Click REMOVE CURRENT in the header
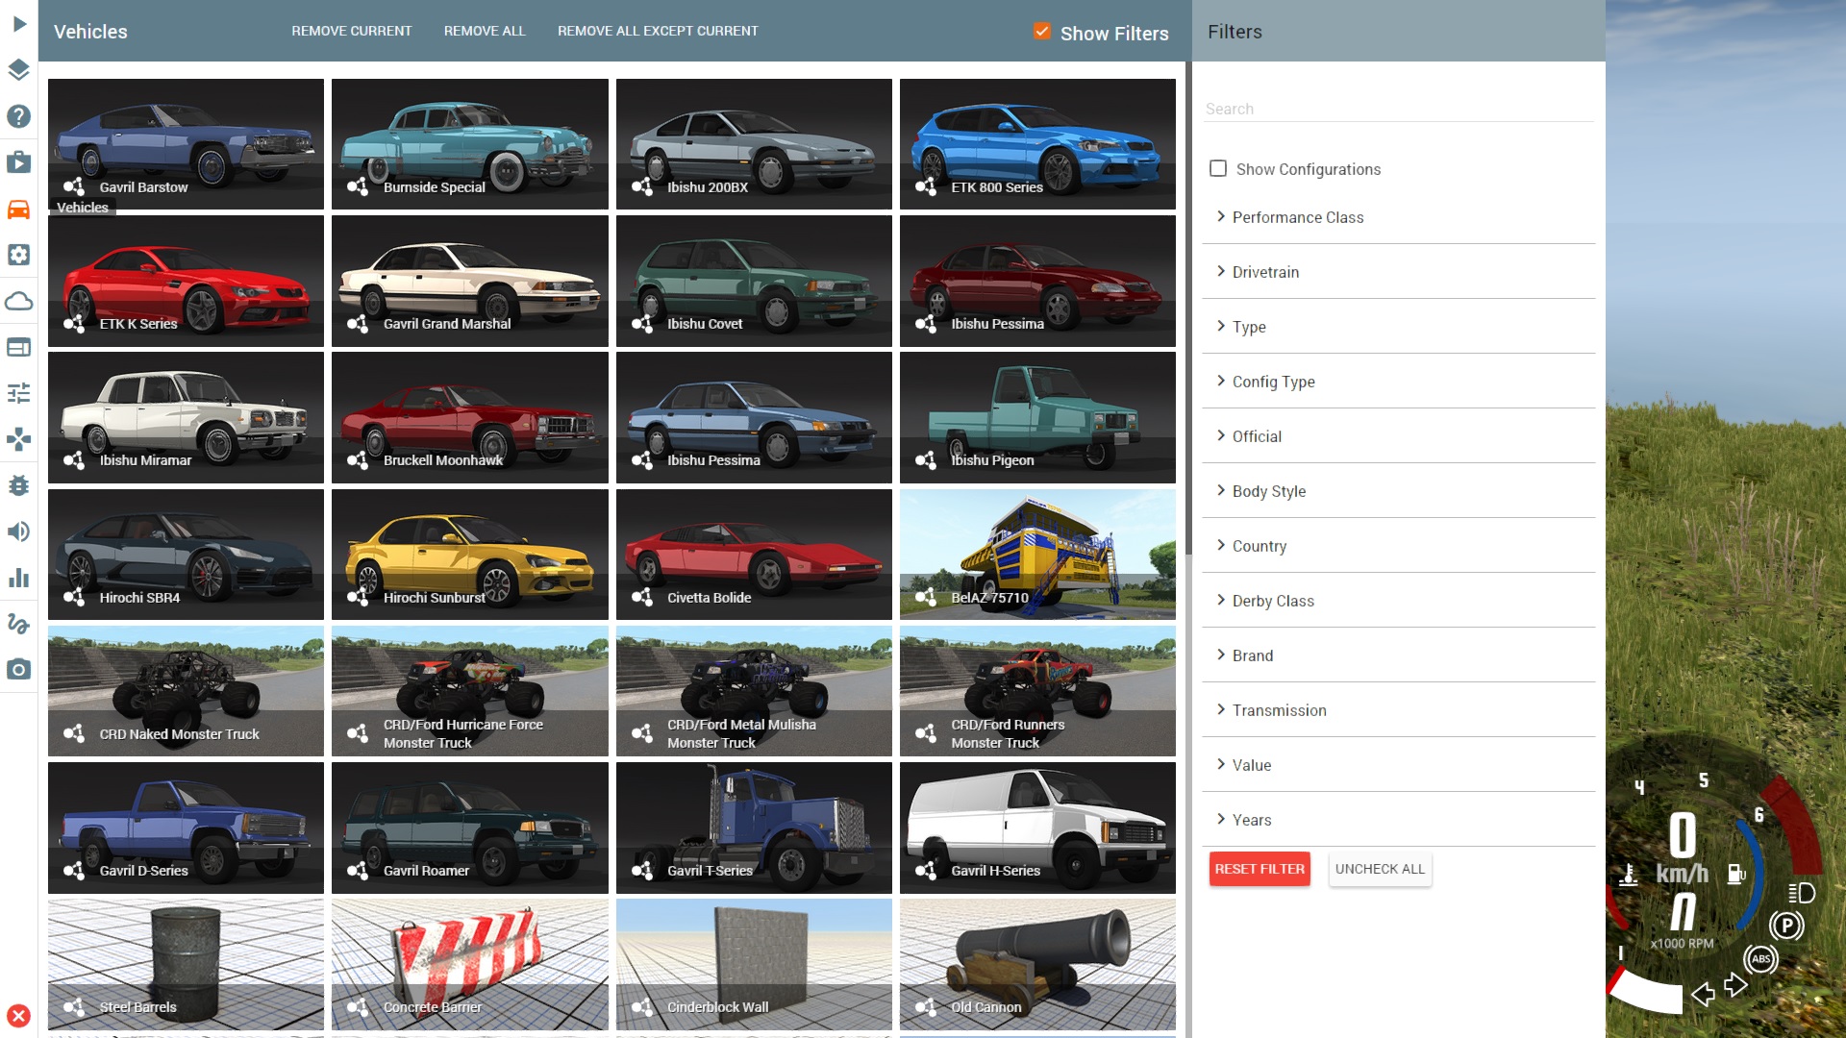 tap(351, 31)
